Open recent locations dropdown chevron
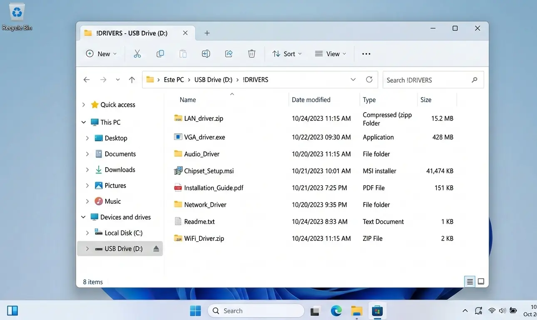The height and width of the screenshot is (320, 537). (x=118, y=80)
